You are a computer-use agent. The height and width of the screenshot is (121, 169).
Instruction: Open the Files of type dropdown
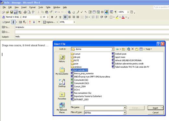(125, 113)
